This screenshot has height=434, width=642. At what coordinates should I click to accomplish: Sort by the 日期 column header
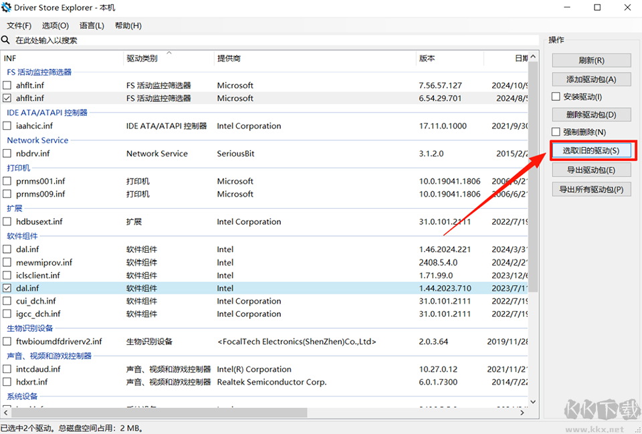(506, 58)
